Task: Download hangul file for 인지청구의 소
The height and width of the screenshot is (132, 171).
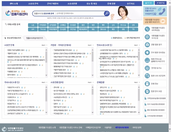Action: pos(18,101)
